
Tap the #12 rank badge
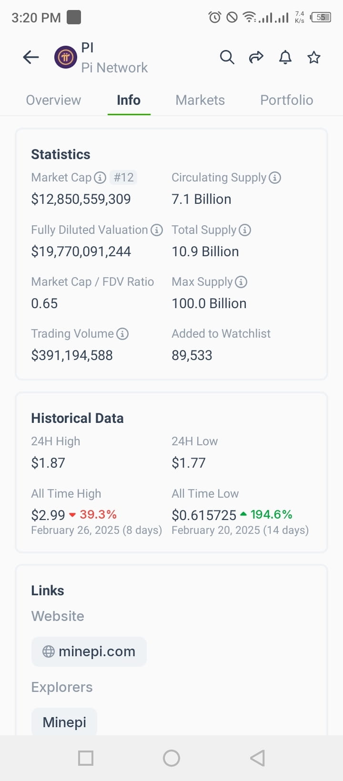(123, 178)
